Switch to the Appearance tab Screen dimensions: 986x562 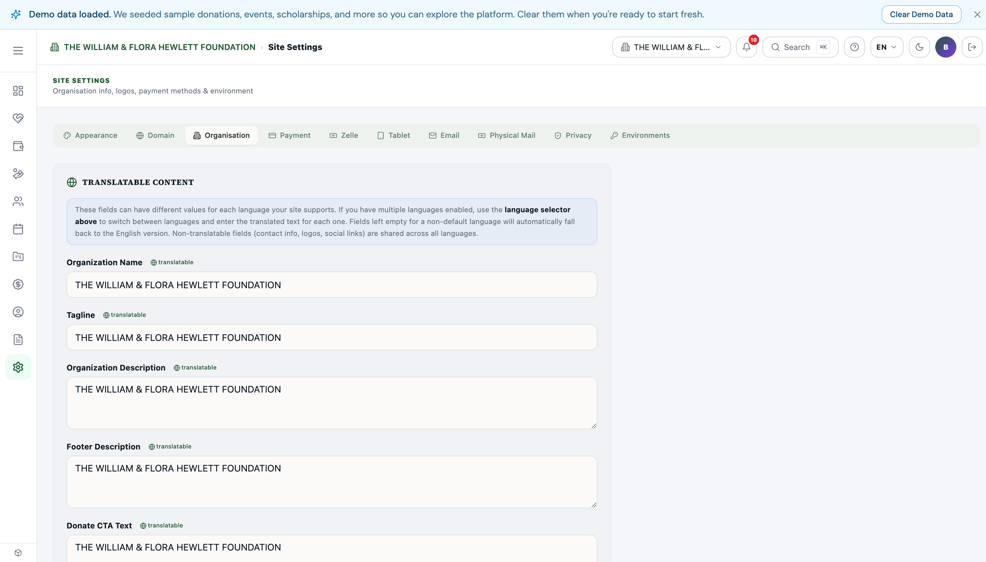pyautogui.click(x=90, y=136)
